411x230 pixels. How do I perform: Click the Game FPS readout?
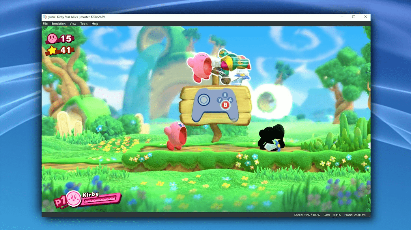(x=332, y=215)
